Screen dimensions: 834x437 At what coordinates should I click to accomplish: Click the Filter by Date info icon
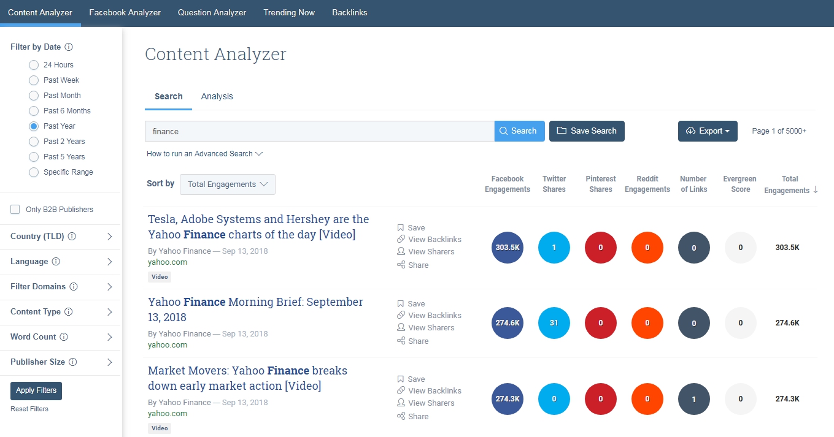pyautogui.click(x=69, y=47)
